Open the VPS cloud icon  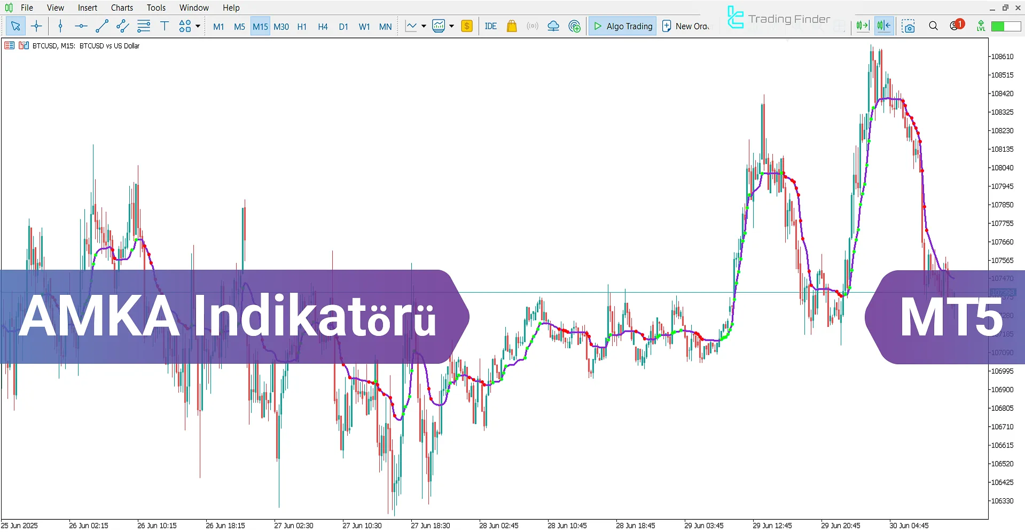coord(553,26)
